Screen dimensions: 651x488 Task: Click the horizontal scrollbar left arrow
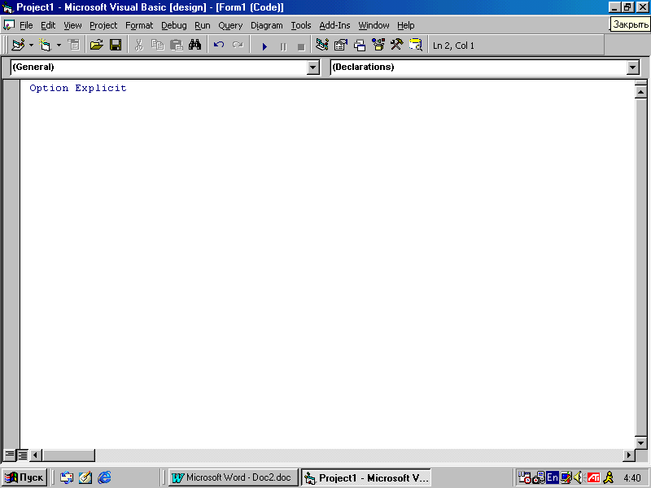click(36, 455)
